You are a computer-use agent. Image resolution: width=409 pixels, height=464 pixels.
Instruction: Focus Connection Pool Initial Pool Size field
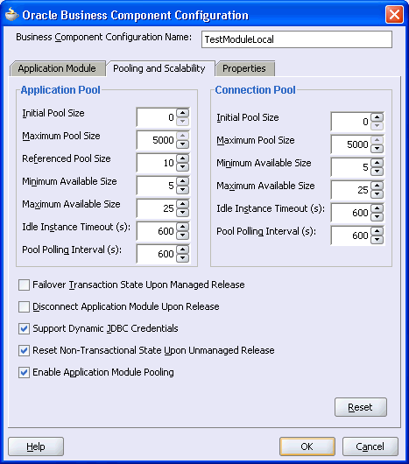(x=351, y=122)
